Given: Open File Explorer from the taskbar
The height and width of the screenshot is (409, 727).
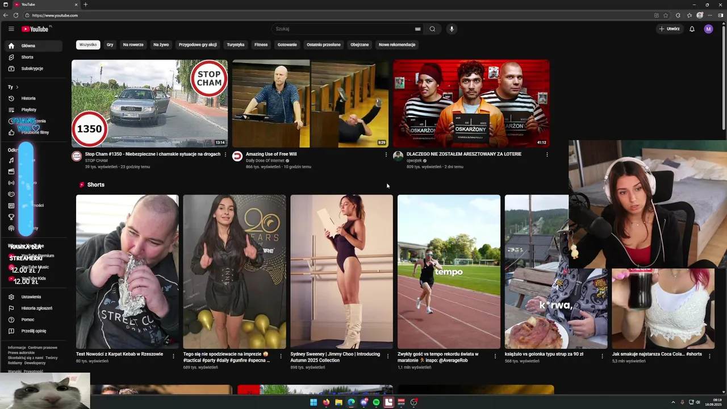Looking at the screenshot, I should click(x=339, y=402).
